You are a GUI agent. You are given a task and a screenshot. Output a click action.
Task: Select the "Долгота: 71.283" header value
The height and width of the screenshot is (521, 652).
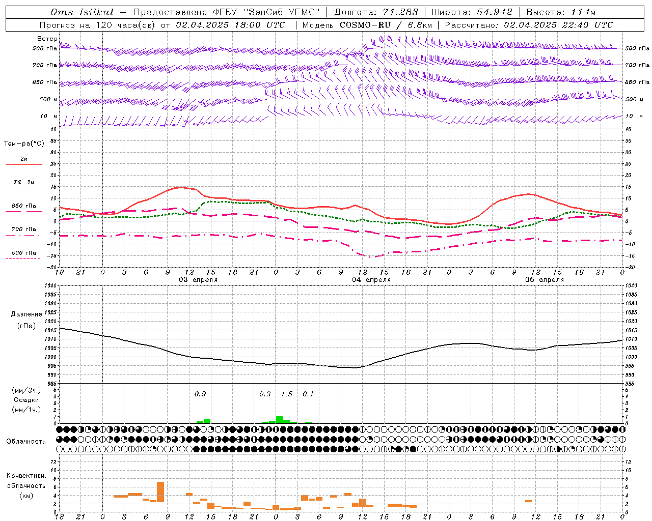pos(376,12)
